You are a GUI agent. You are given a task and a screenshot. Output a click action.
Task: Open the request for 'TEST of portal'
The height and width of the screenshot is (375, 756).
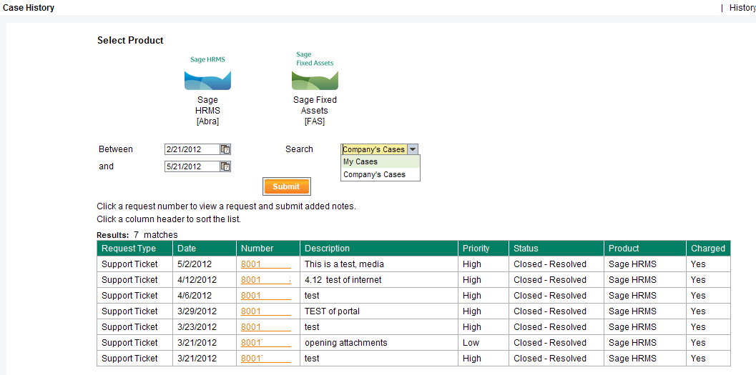pyautogui.click(x=251, y=311)
